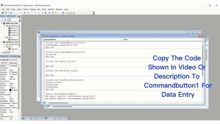Collapse the second Forms folder in tree
220x124 pixels.
tap(4, 47)
